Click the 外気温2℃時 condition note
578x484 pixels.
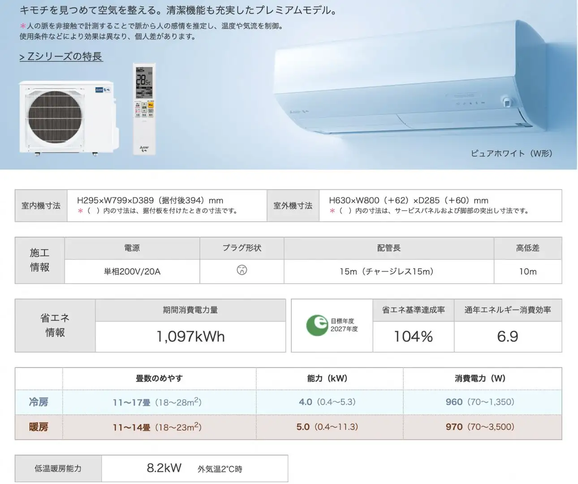click(220, 469)
